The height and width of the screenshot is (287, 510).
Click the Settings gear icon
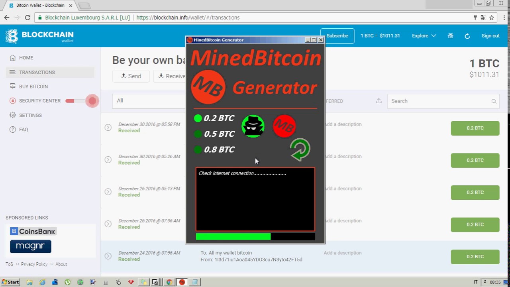coord(13,115)
